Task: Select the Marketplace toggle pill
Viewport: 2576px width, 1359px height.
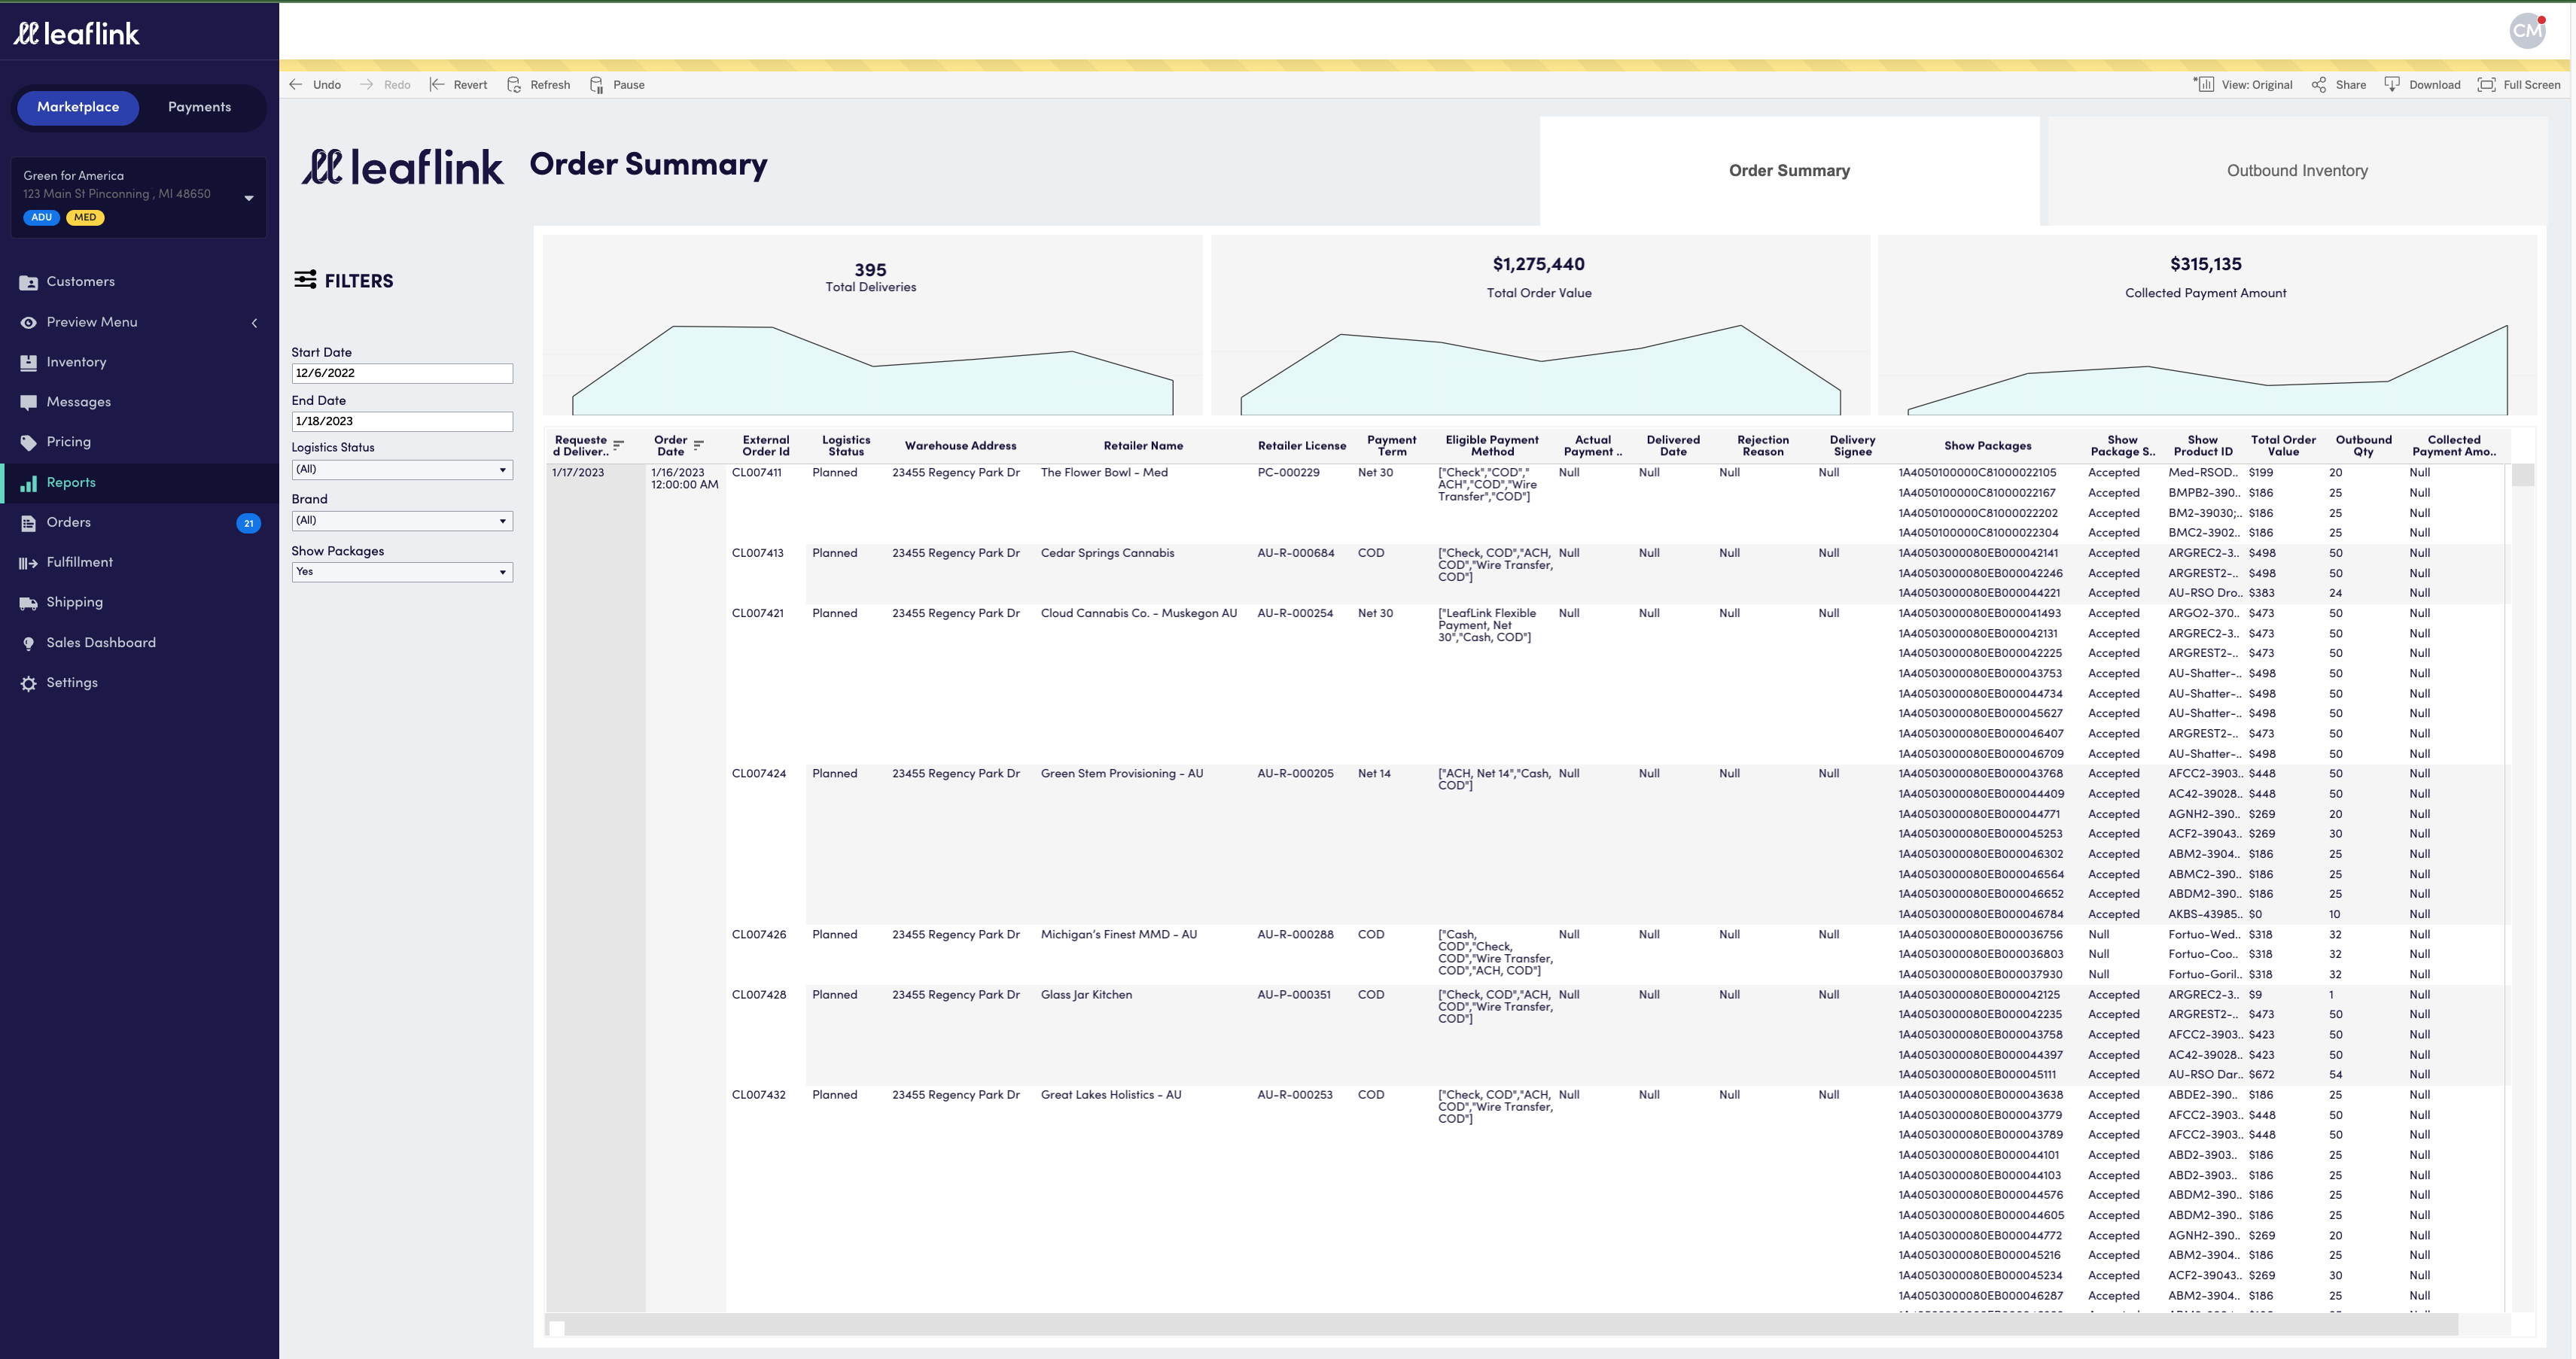Action: pos(78,107)
